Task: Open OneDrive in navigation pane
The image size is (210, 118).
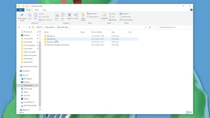Action: point(26,71)
